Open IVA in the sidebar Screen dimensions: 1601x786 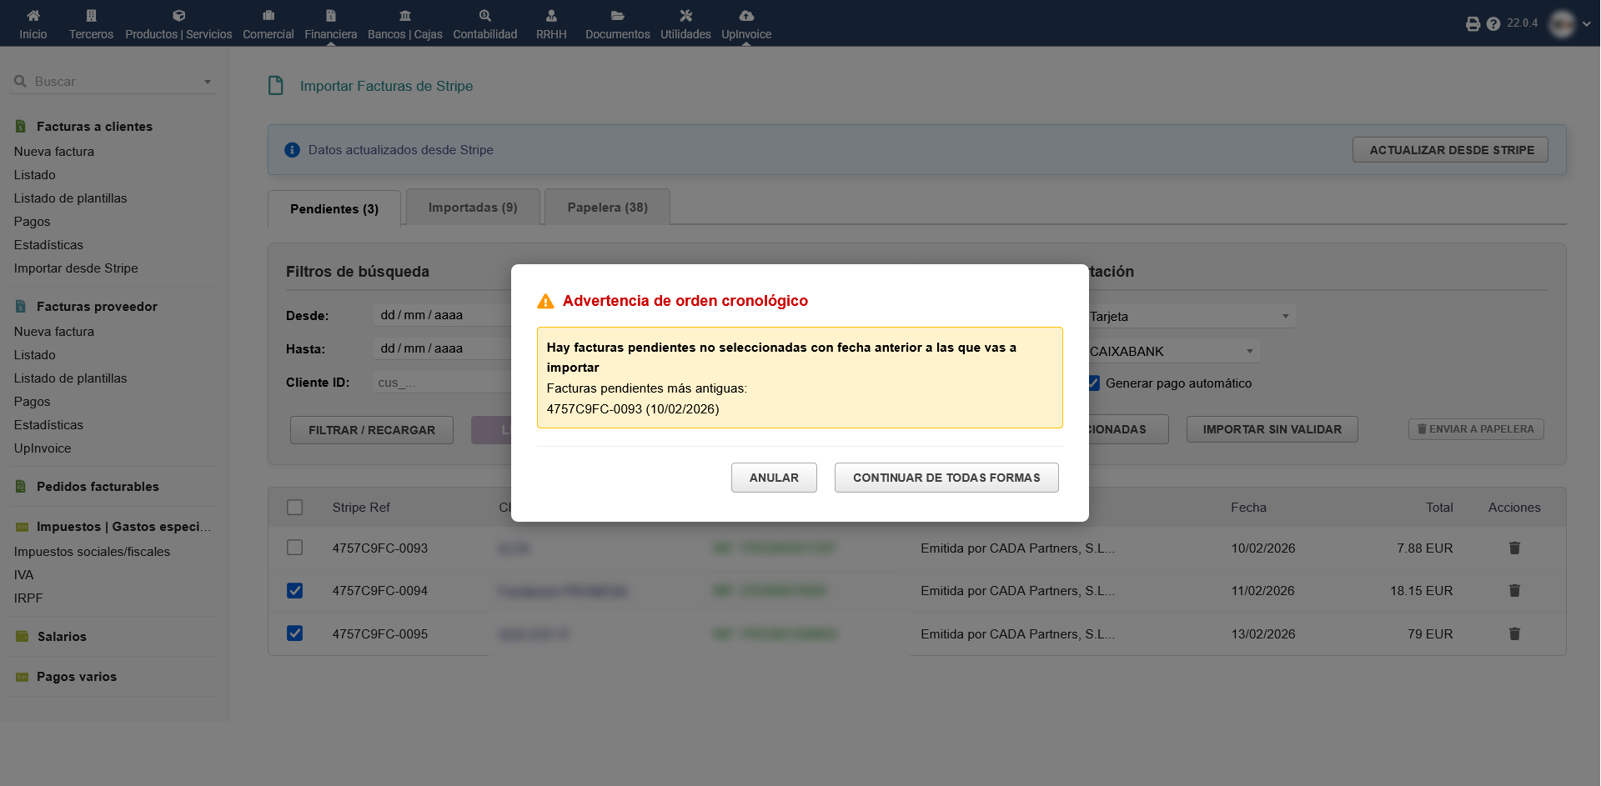(24, 575)
